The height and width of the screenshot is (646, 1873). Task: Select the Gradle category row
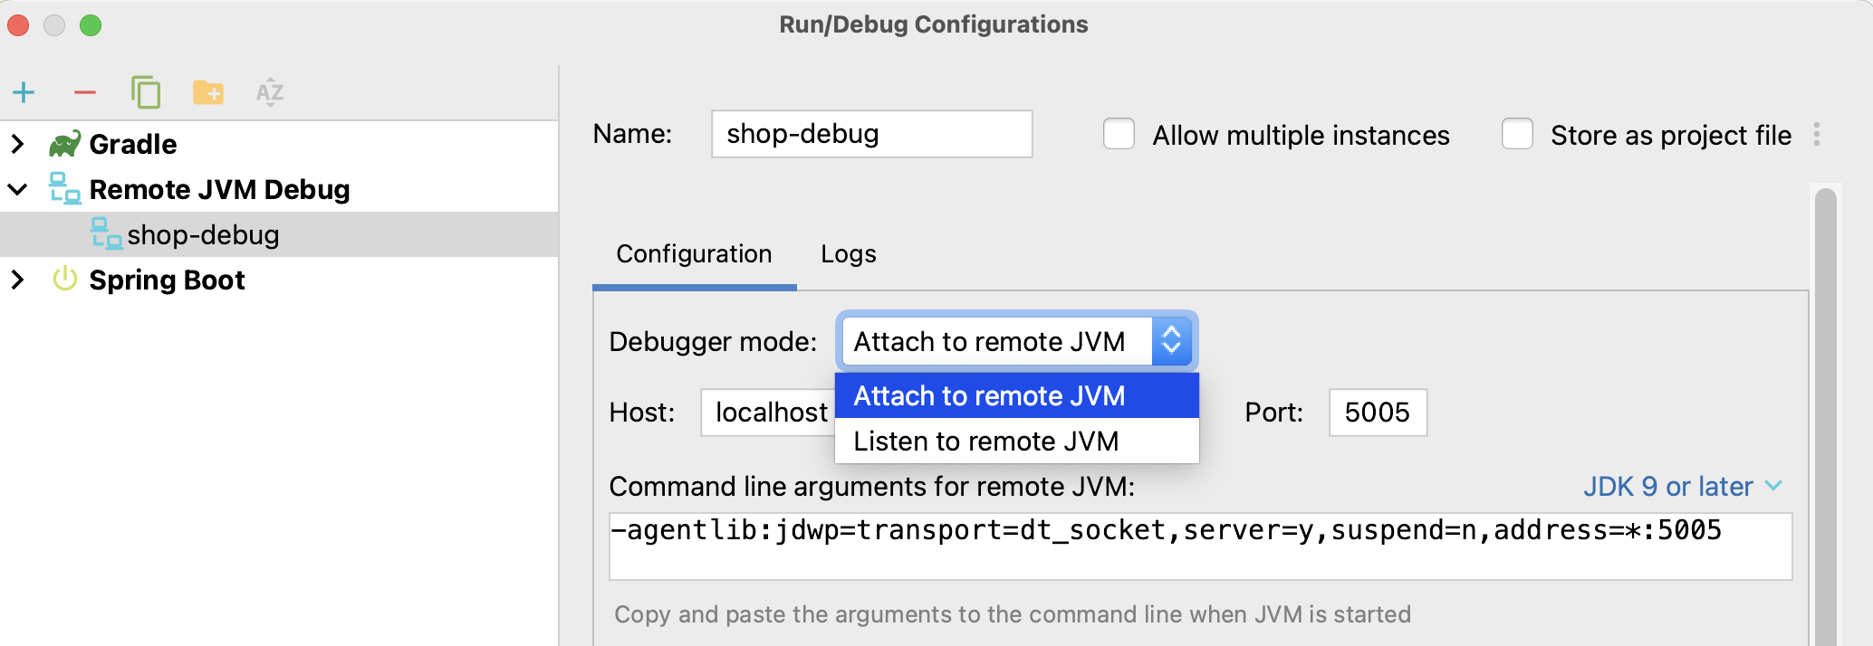pyautogui.click(x=279, y=144)
